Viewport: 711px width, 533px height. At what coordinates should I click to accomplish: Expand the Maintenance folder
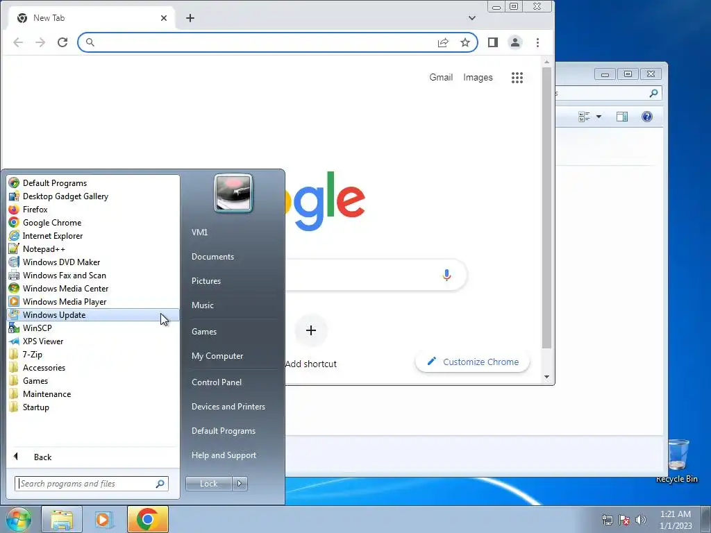[93, 394]
